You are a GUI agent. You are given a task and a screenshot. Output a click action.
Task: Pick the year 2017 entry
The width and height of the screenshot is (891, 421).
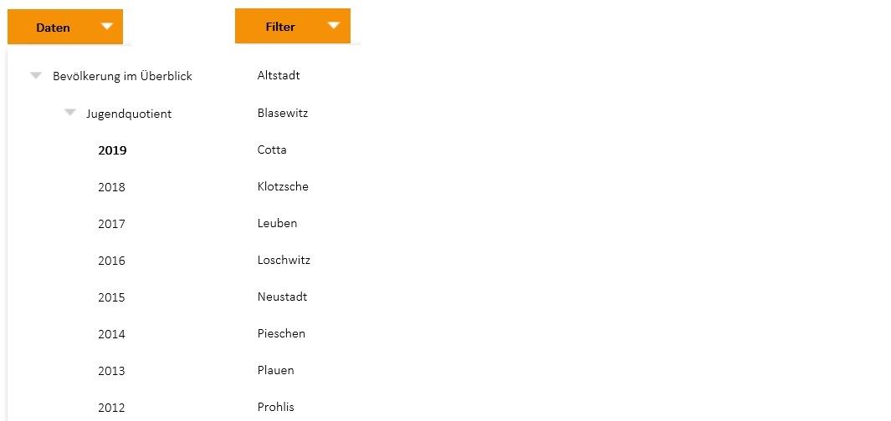point(111,224)
